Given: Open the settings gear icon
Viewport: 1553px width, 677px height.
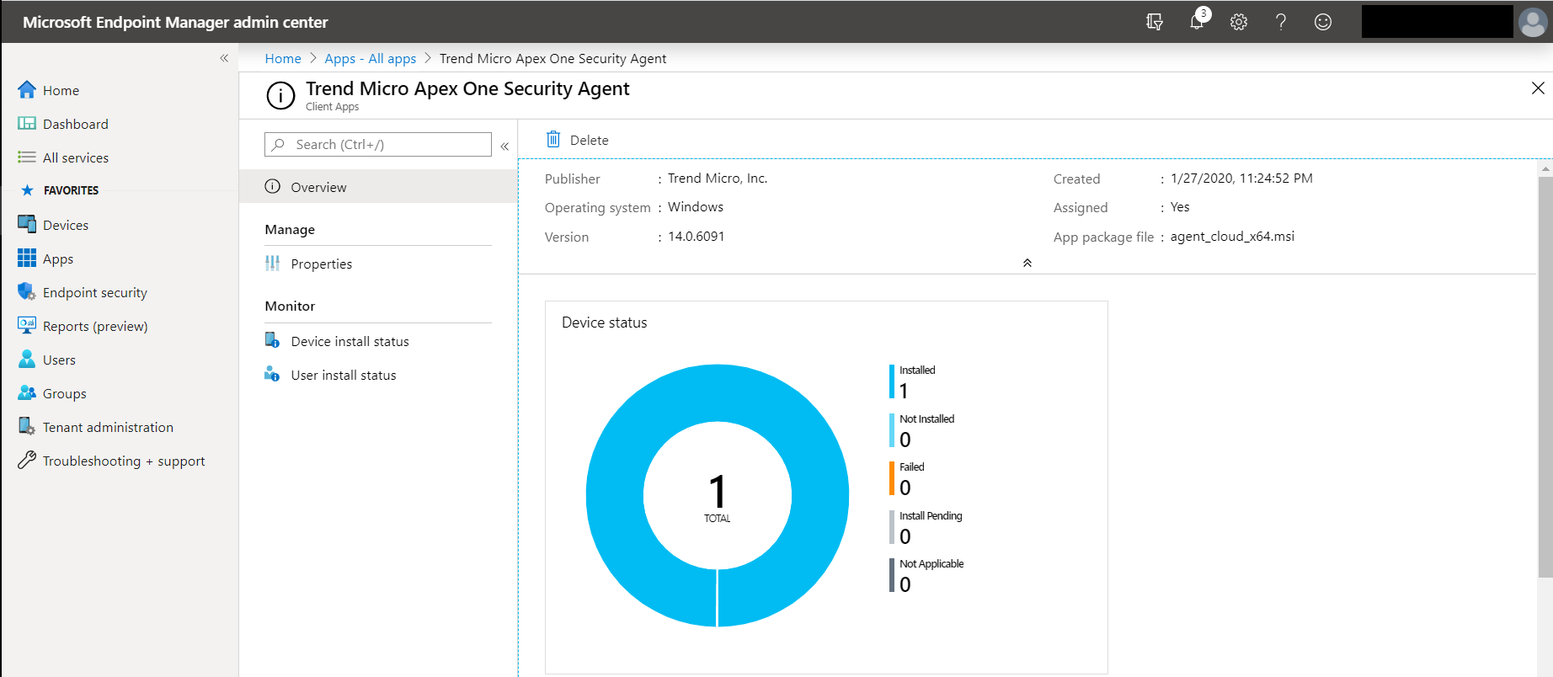Looking at the screenshot, I should (1239, 22).
